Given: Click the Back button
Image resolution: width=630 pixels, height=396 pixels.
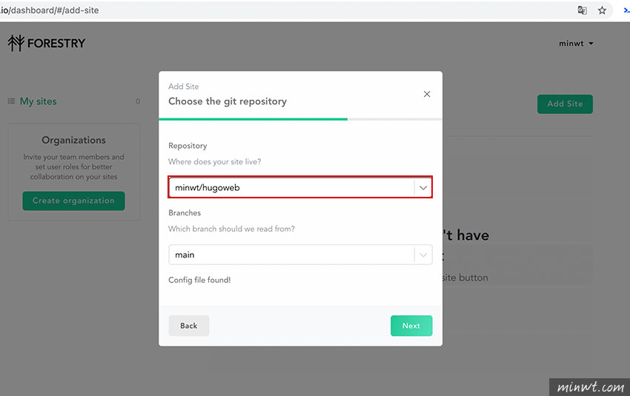Looking at the screenshot, I should (189, 326).
